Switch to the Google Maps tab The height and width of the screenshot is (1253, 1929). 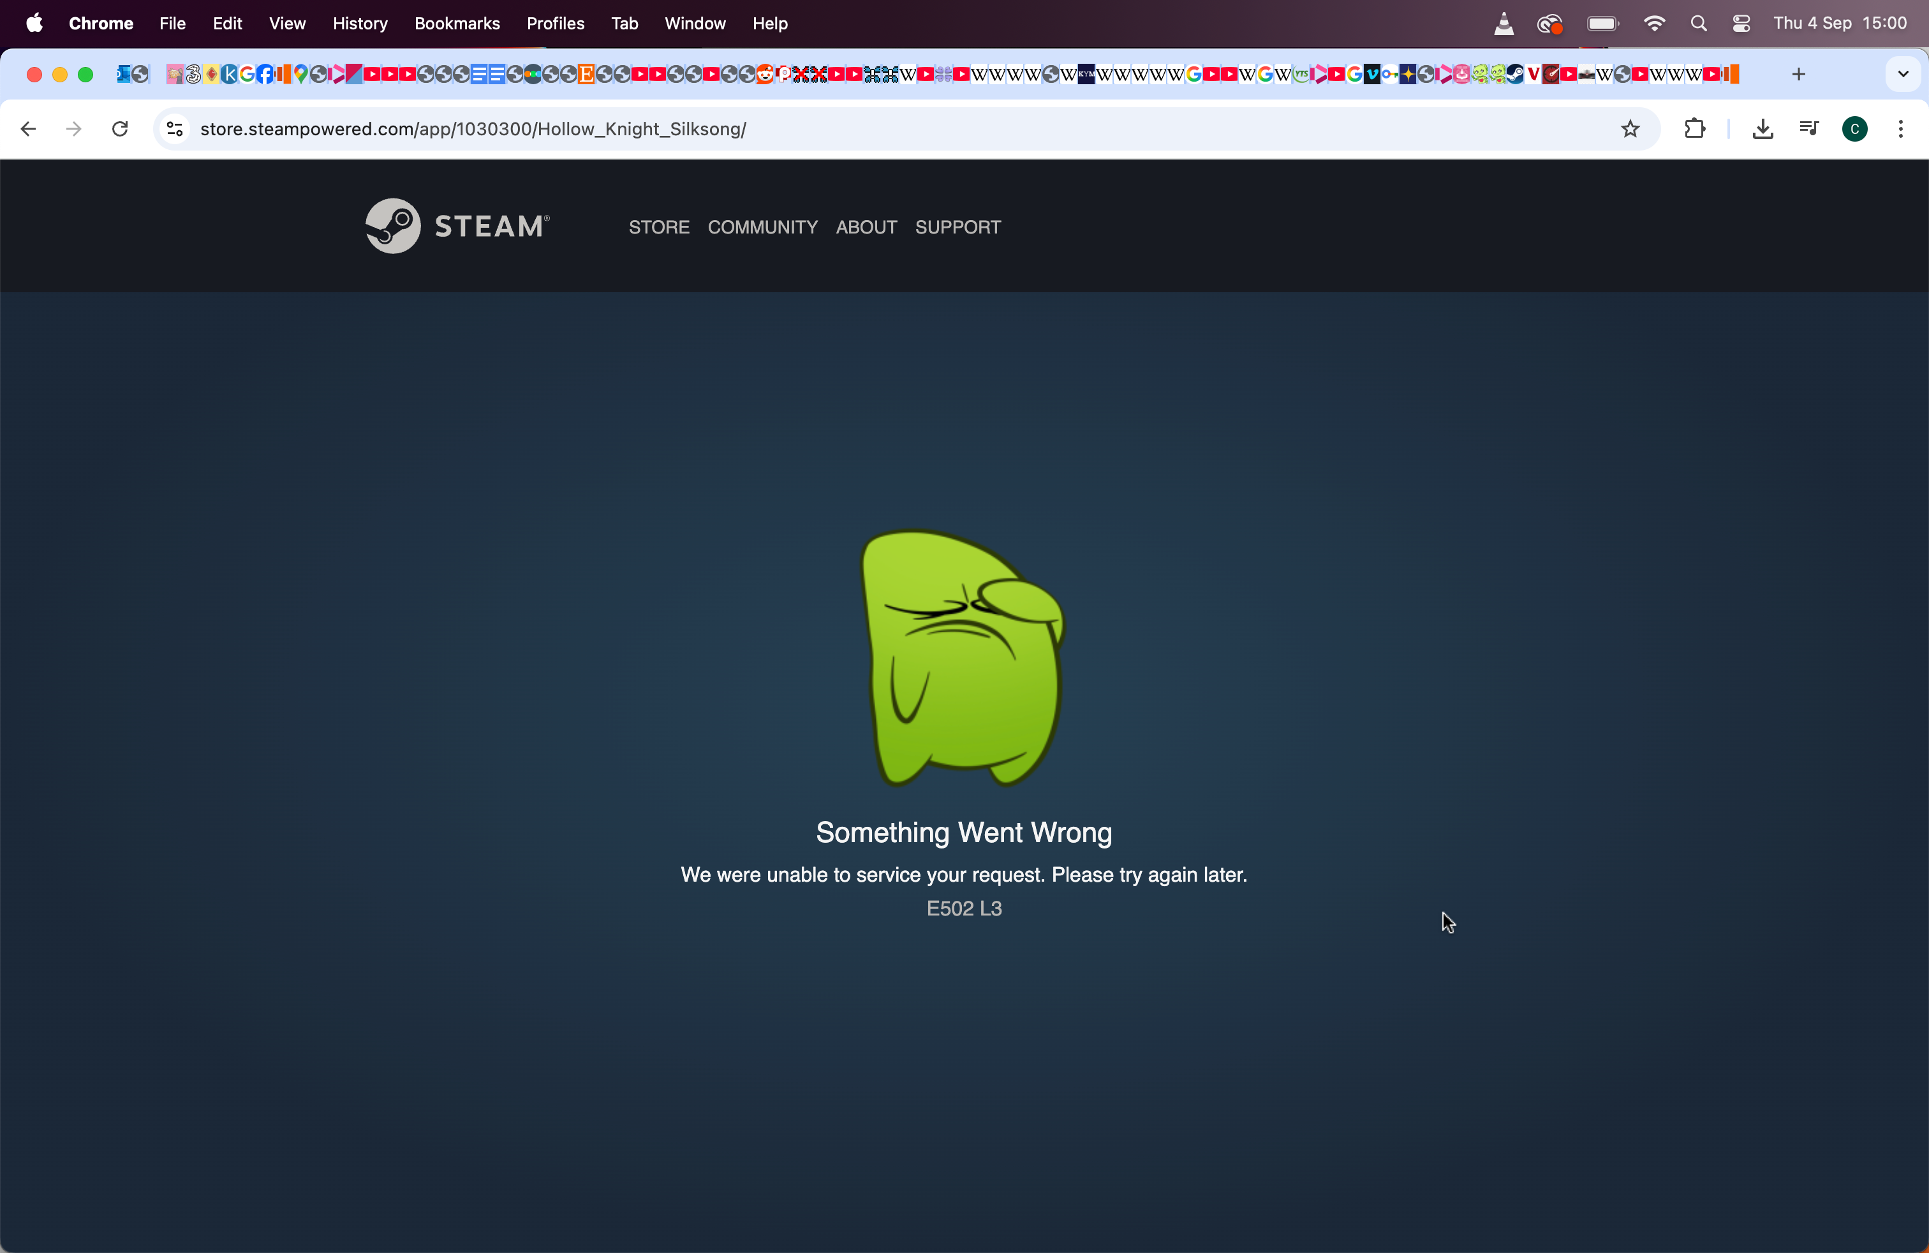[300, 75]
